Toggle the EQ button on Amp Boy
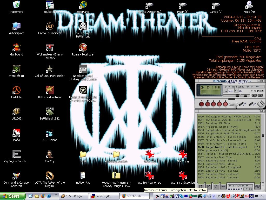This screenshot has width=266, height=200. tap(254, 96)
